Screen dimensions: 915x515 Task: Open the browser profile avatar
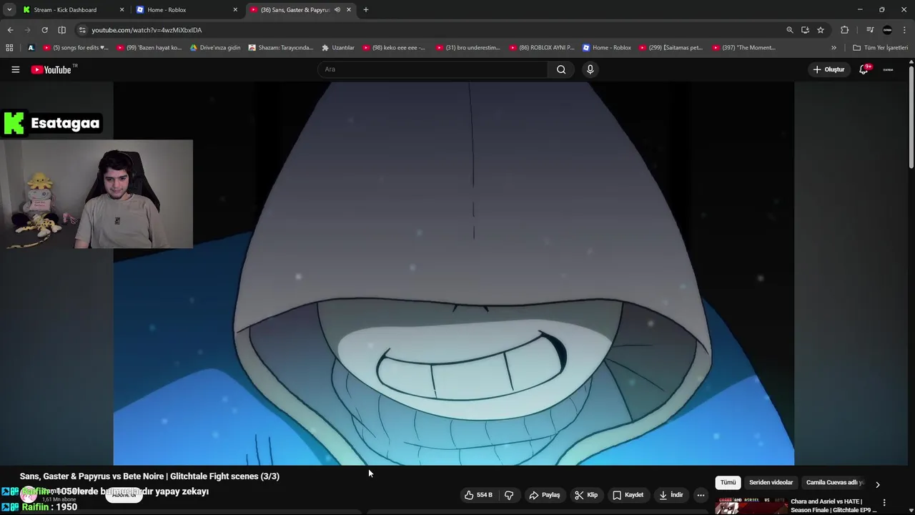click(x=887, y=30)
